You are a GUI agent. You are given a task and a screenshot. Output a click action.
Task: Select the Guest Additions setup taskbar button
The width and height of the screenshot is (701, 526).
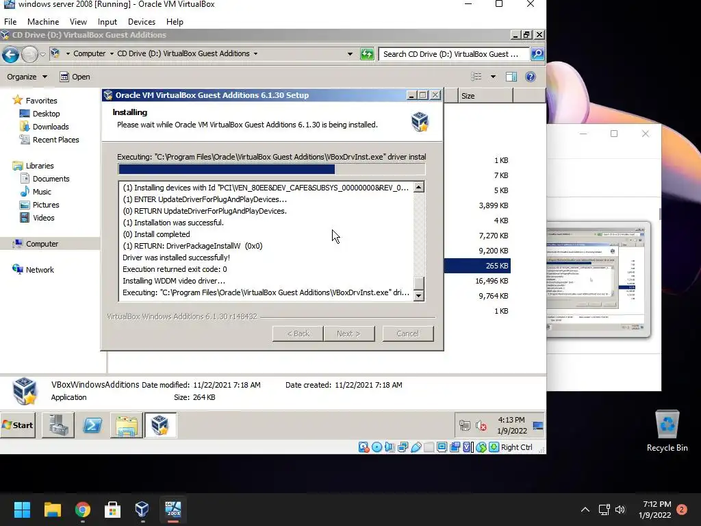[160, 425]
